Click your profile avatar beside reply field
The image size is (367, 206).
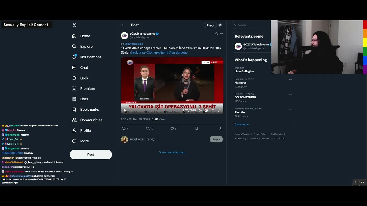pyautogui.click(x=124, y=140)
